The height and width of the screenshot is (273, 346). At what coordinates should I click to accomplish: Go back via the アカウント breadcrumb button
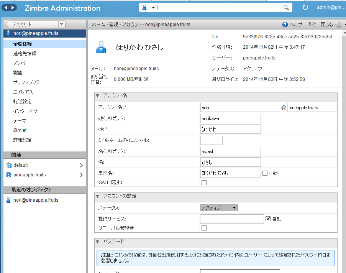pos(32,24)
